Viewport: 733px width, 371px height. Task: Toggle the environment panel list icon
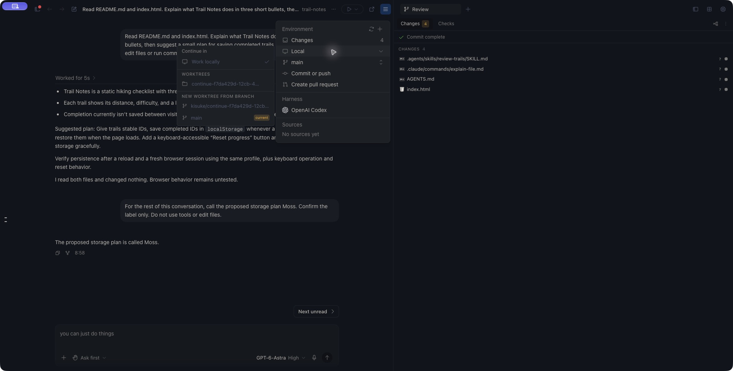point(386,9)
